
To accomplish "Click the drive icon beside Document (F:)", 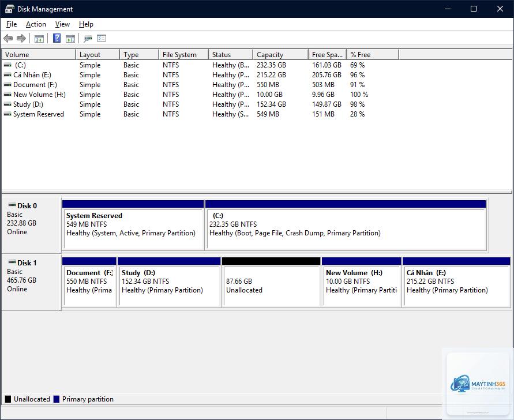I will [7, 85].
